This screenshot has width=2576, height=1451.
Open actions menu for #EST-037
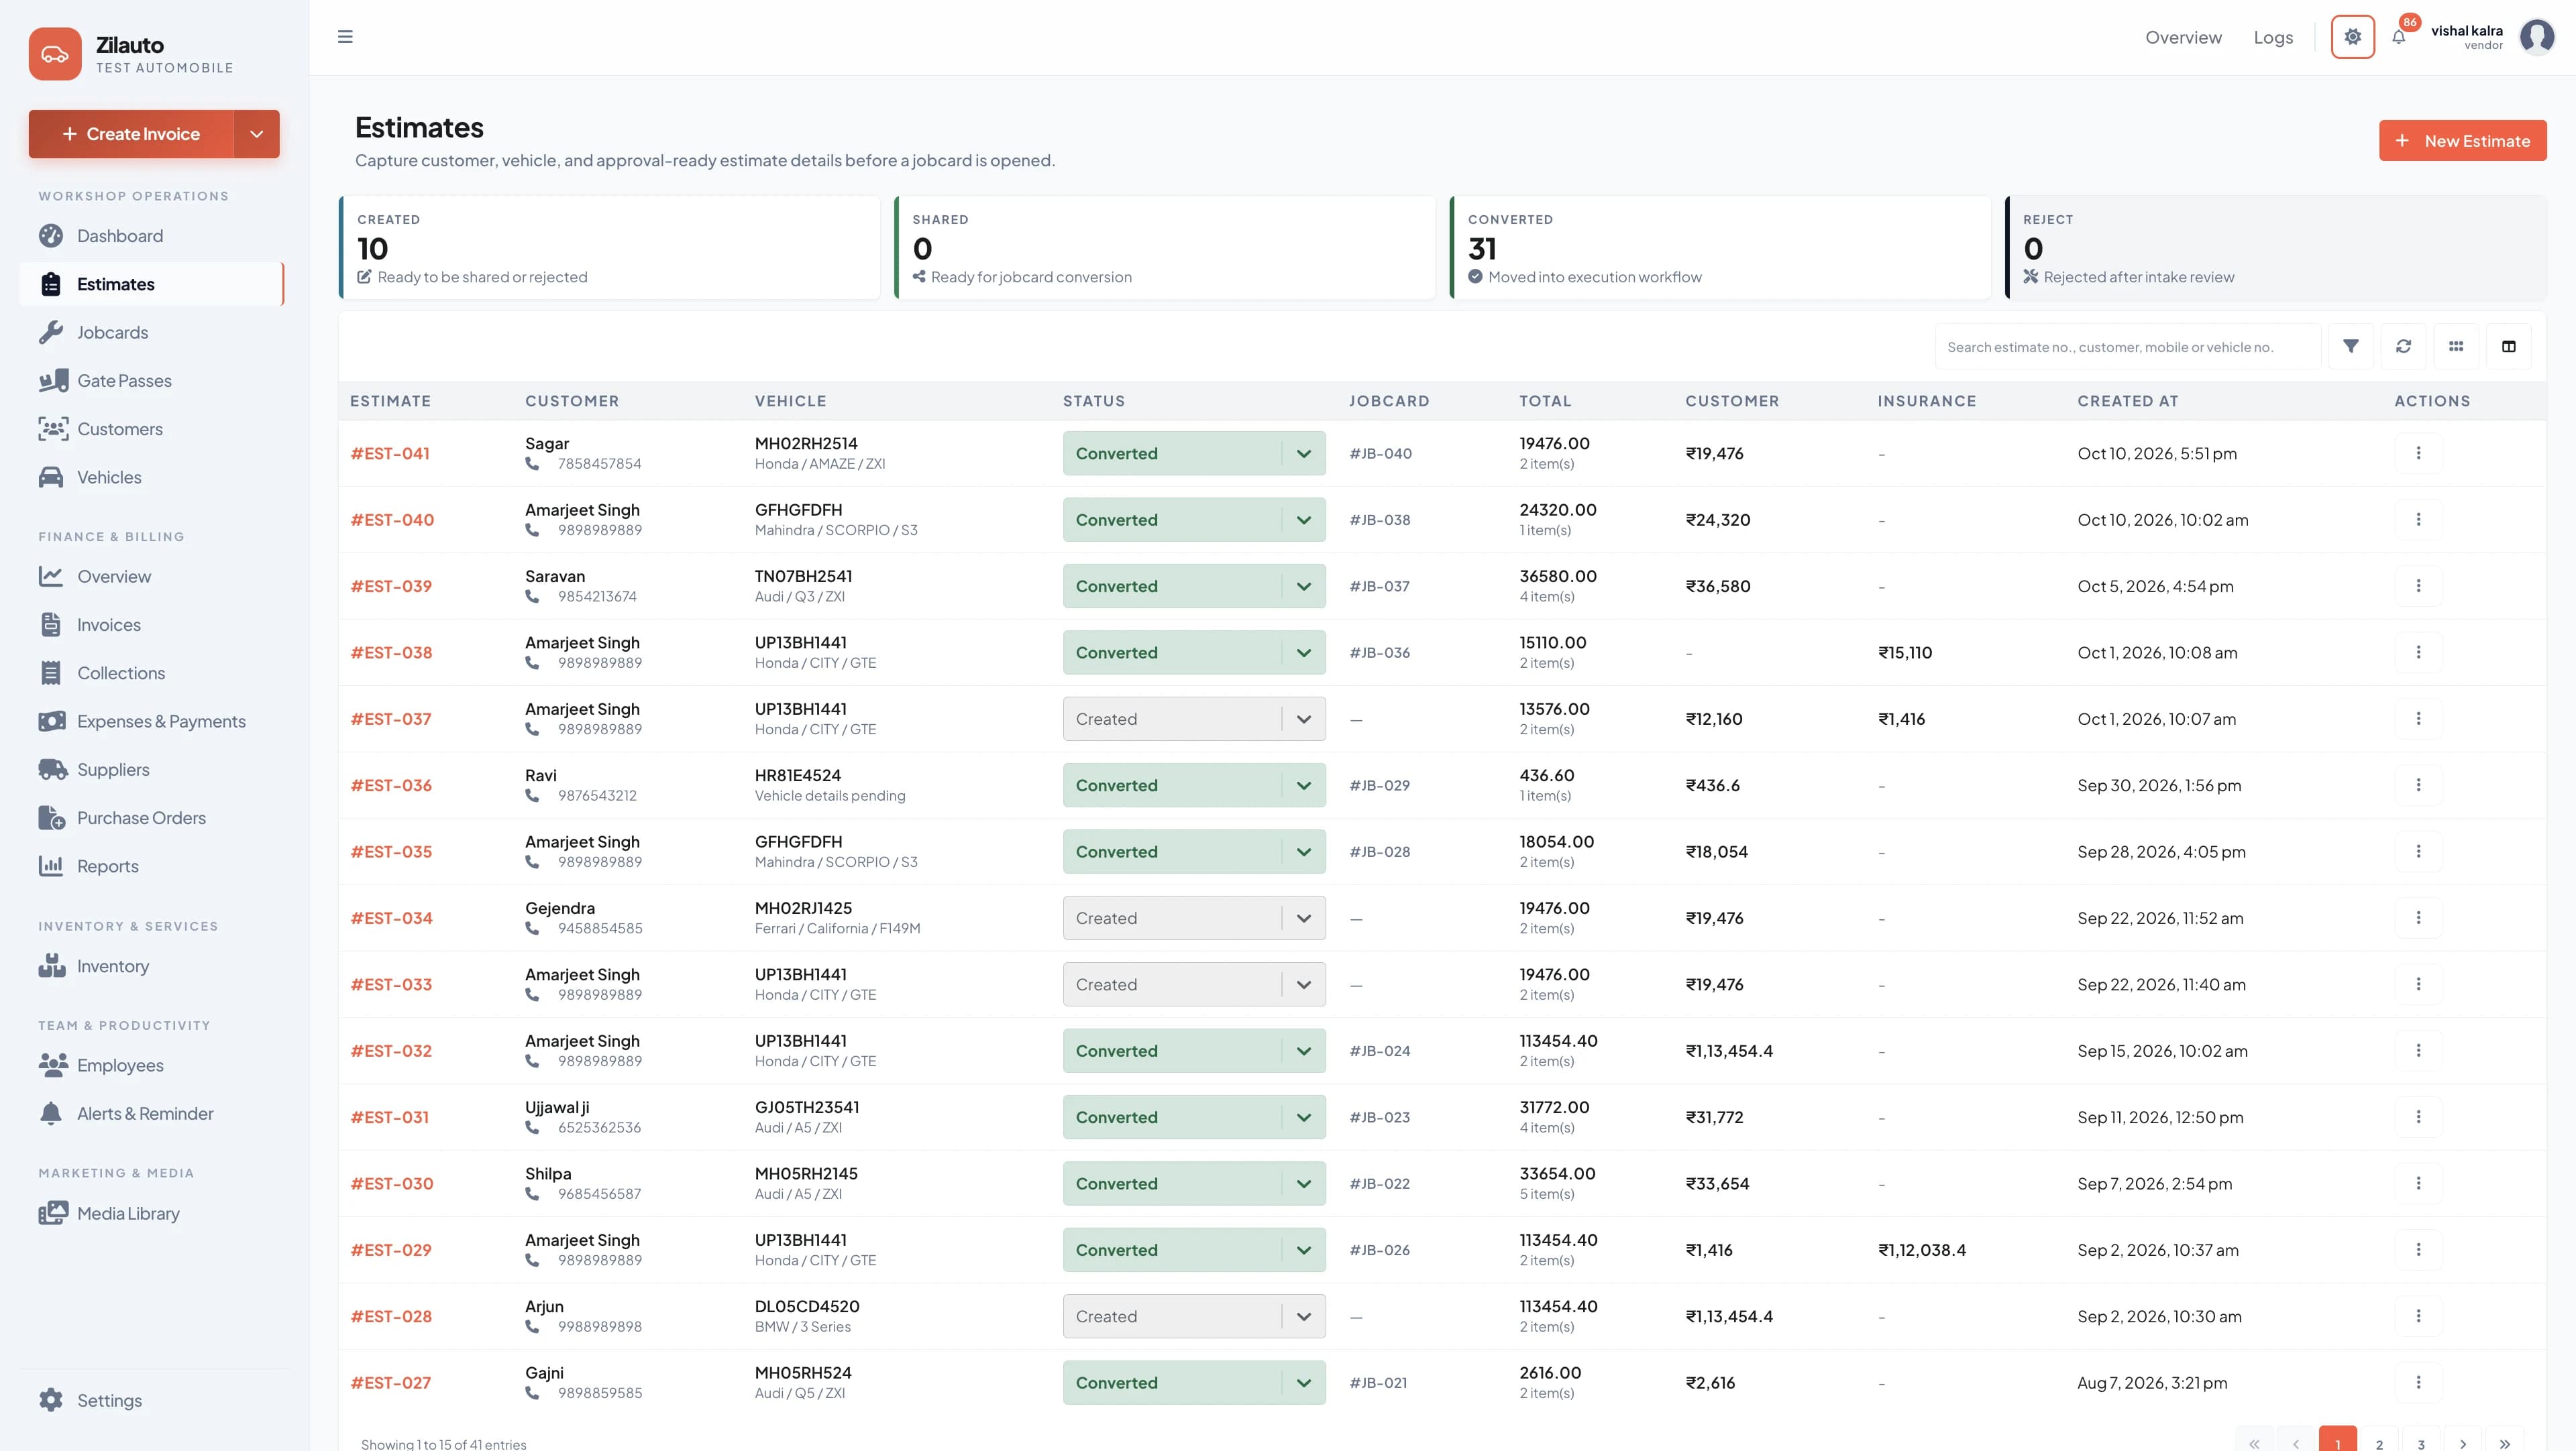[x=2418, y=719]
